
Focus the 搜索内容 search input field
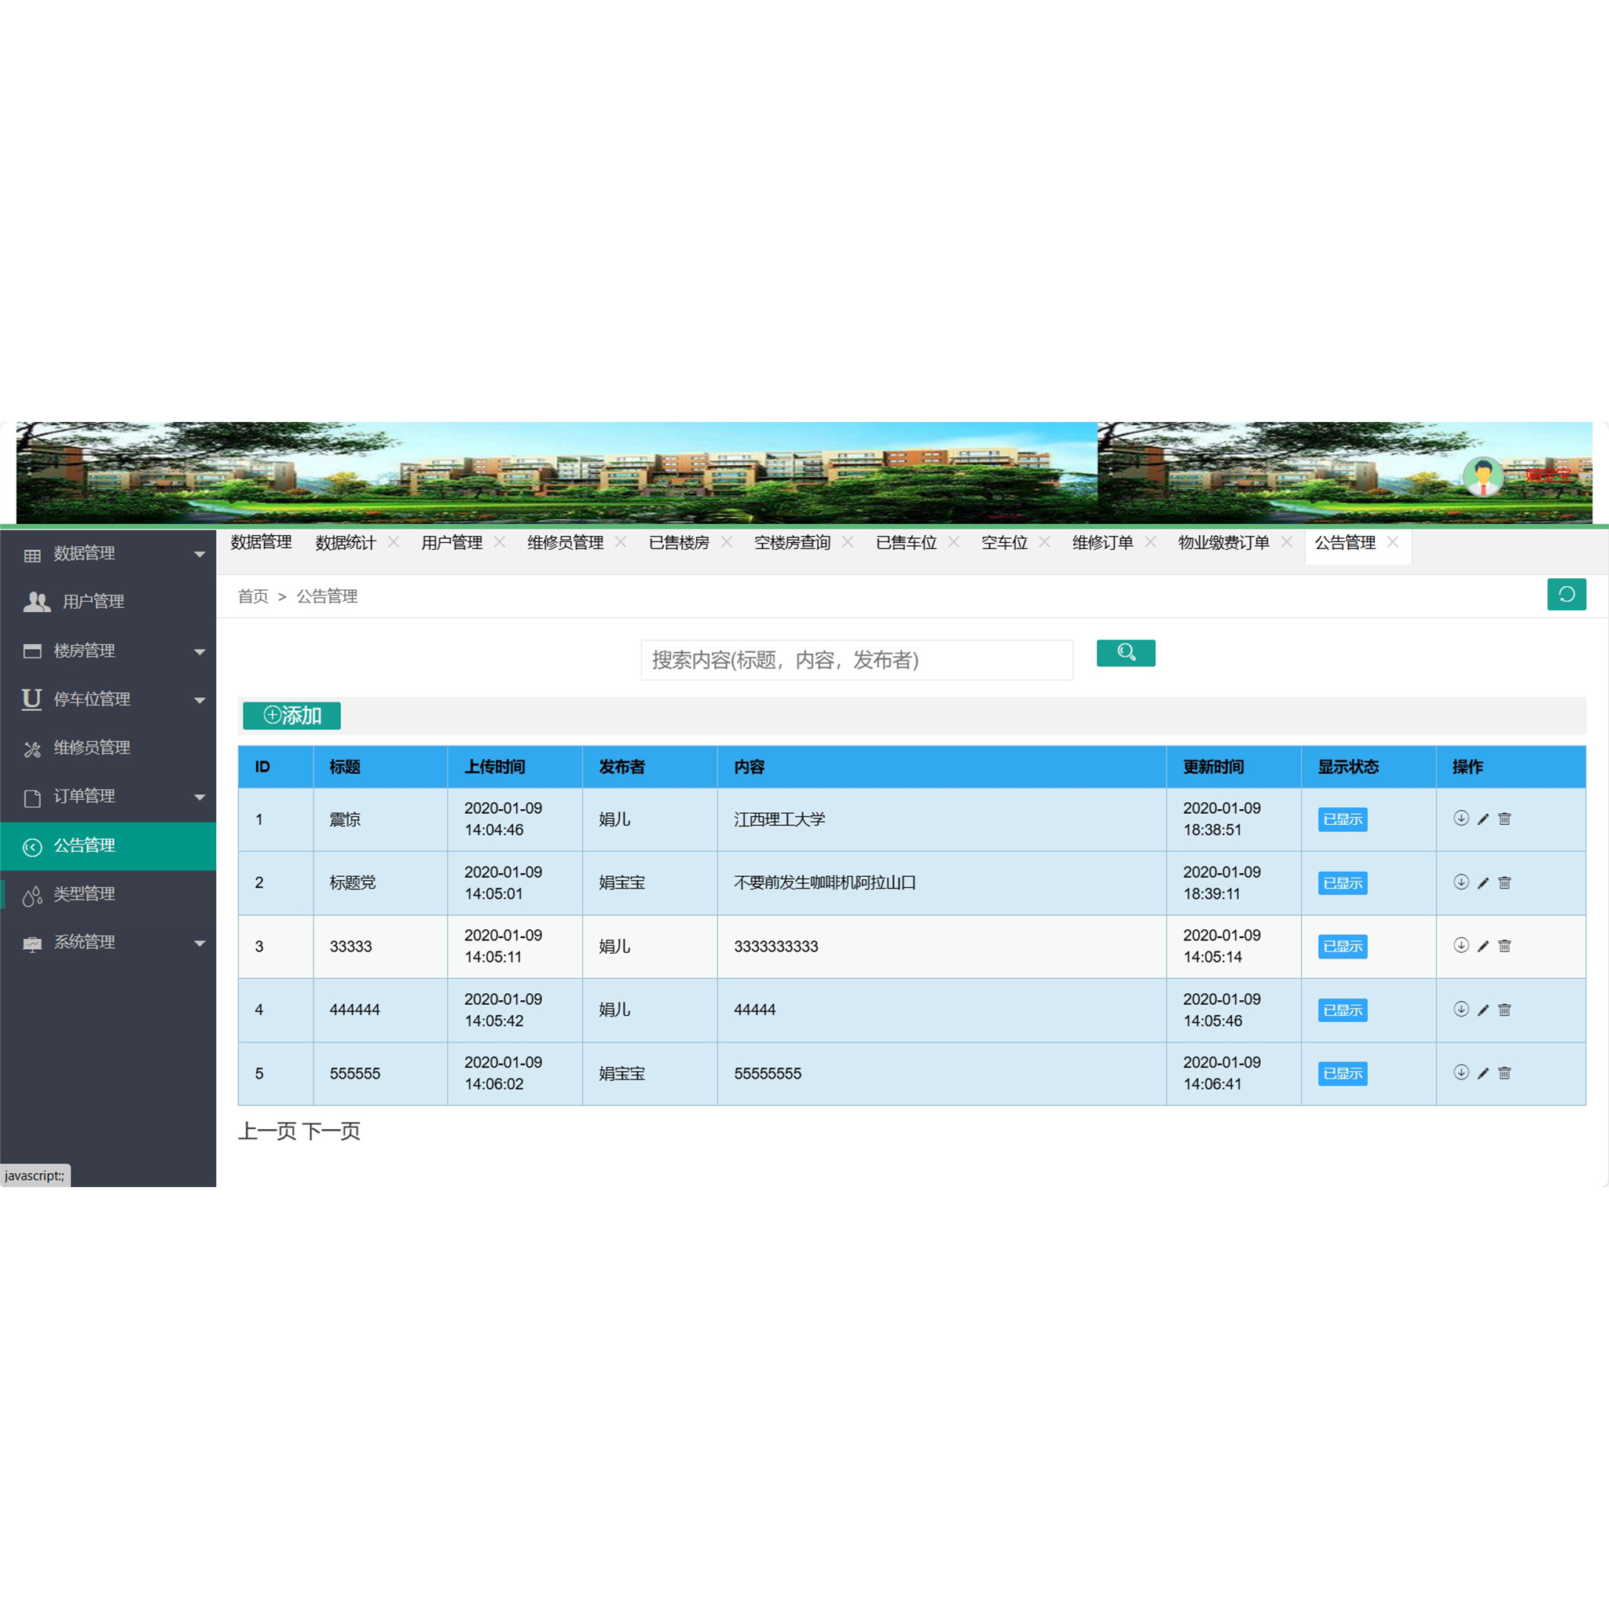(x=856, y=661)
